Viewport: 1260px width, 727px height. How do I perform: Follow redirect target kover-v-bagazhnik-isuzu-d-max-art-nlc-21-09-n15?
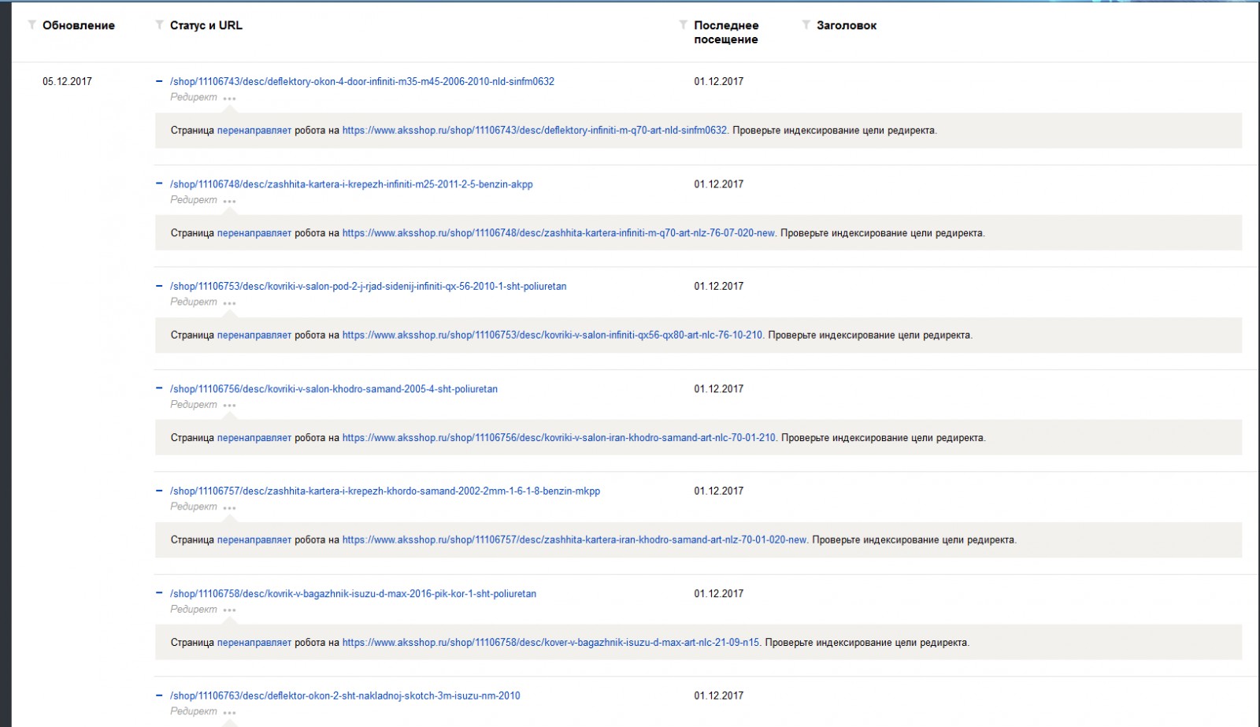(551, 642)
